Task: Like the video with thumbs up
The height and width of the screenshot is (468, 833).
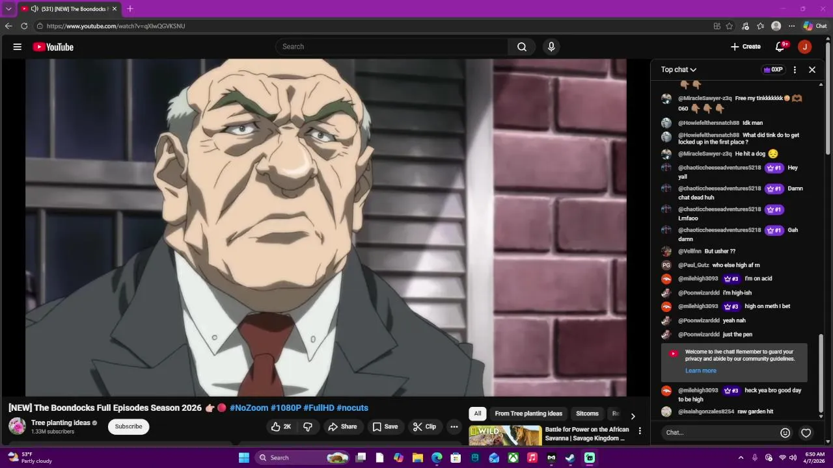Action: (281, 426)
